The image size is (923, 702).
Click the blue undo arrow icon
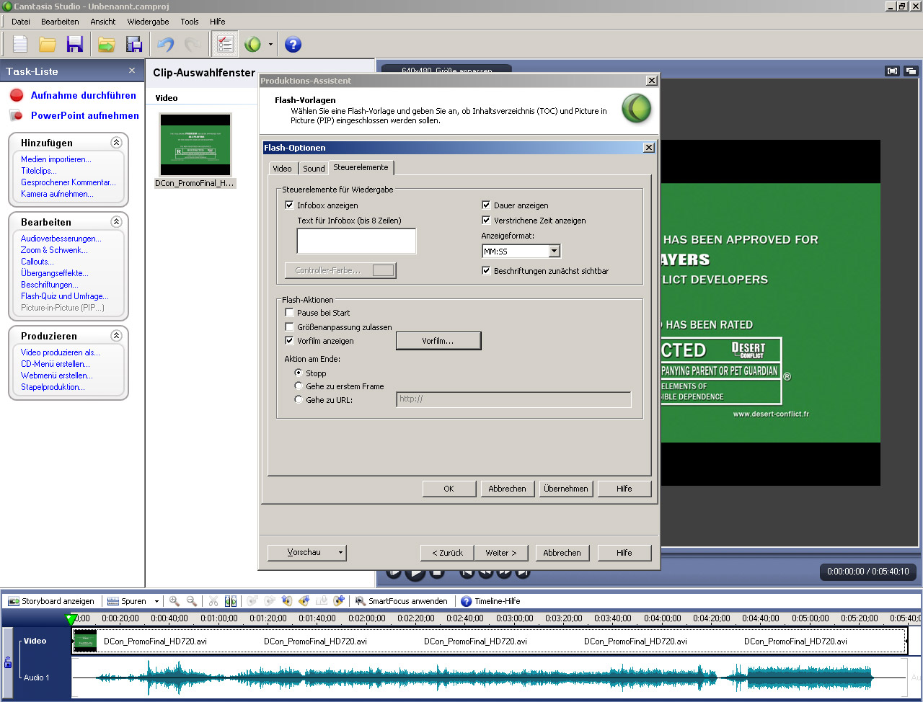coord(166,45)
